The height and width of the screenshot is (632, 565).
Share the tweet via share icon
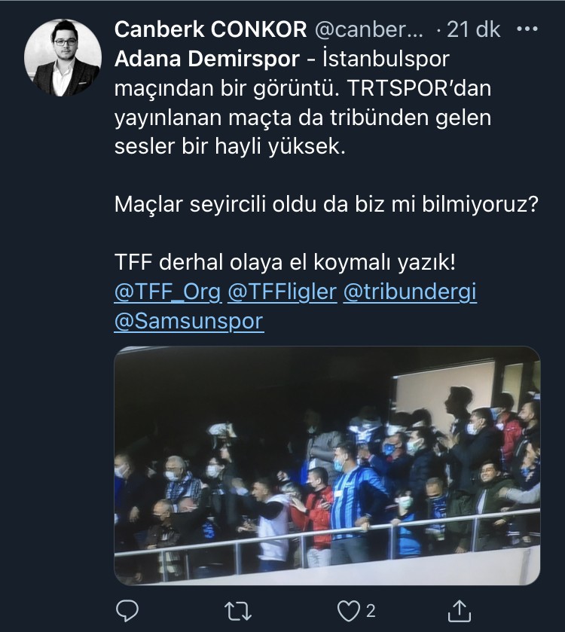[x=460, y=611]
